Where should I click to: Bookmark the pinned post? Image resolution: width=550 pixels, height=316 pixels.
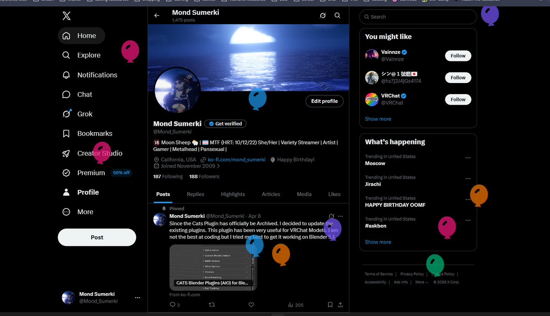pos(330,305)
